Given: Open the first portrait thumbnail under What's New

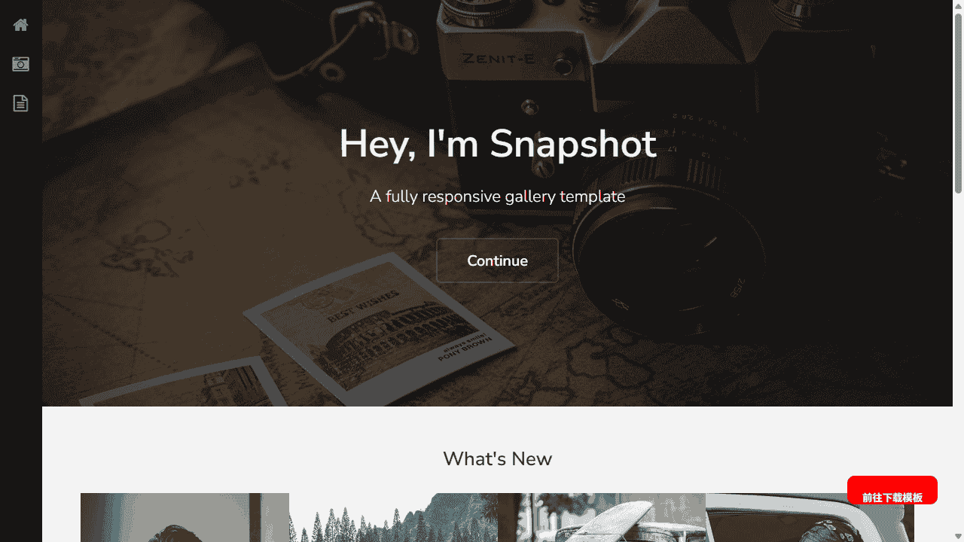Looking at the screenshot, I should pyautogui.click(x=185, y=517).
